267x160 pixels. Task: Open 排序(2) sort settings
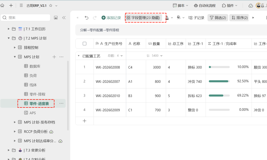240,18
